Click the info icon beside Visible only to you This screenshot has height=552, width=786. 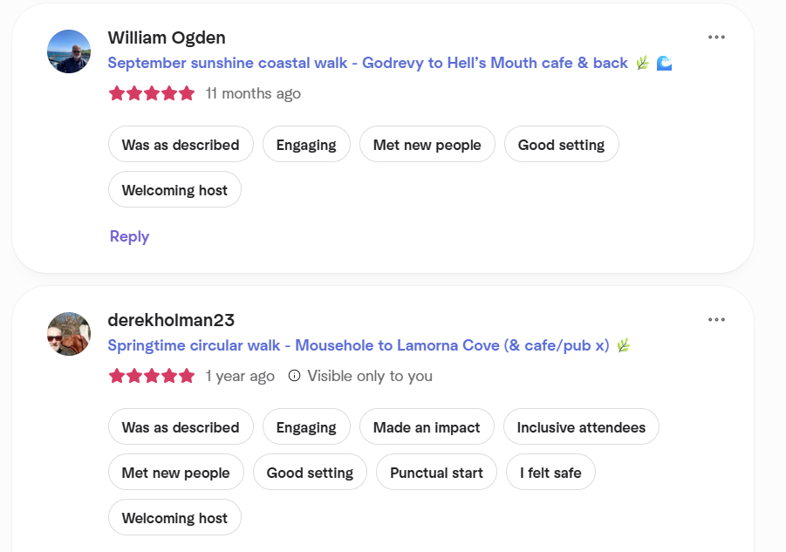(x=294, y=376)
